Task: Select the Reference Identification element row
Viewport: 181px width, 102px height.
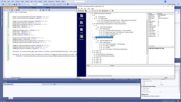Action: (x=111, y=34)
